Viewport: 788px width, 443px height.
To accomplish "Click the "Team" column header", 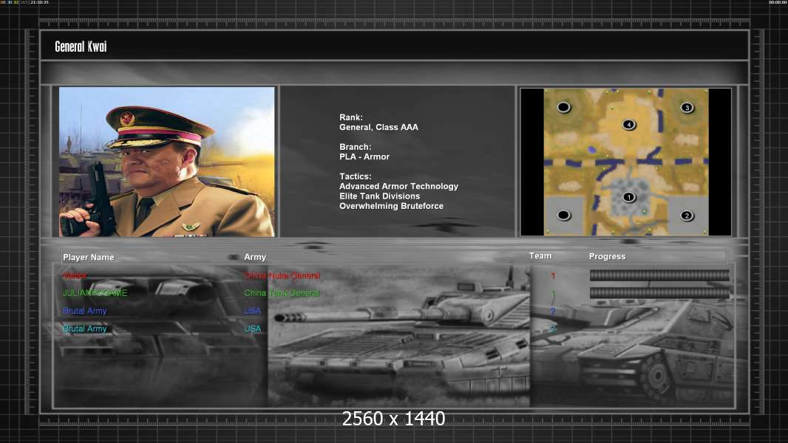I will click(x=540, y=256).
